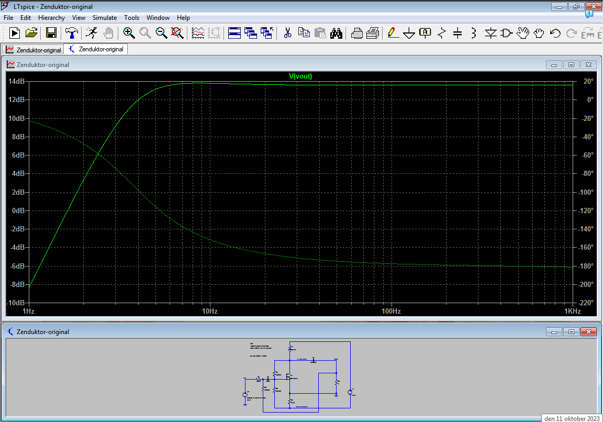Click the Cut scissors icon

pyautogui.click(x=287, y=33)
